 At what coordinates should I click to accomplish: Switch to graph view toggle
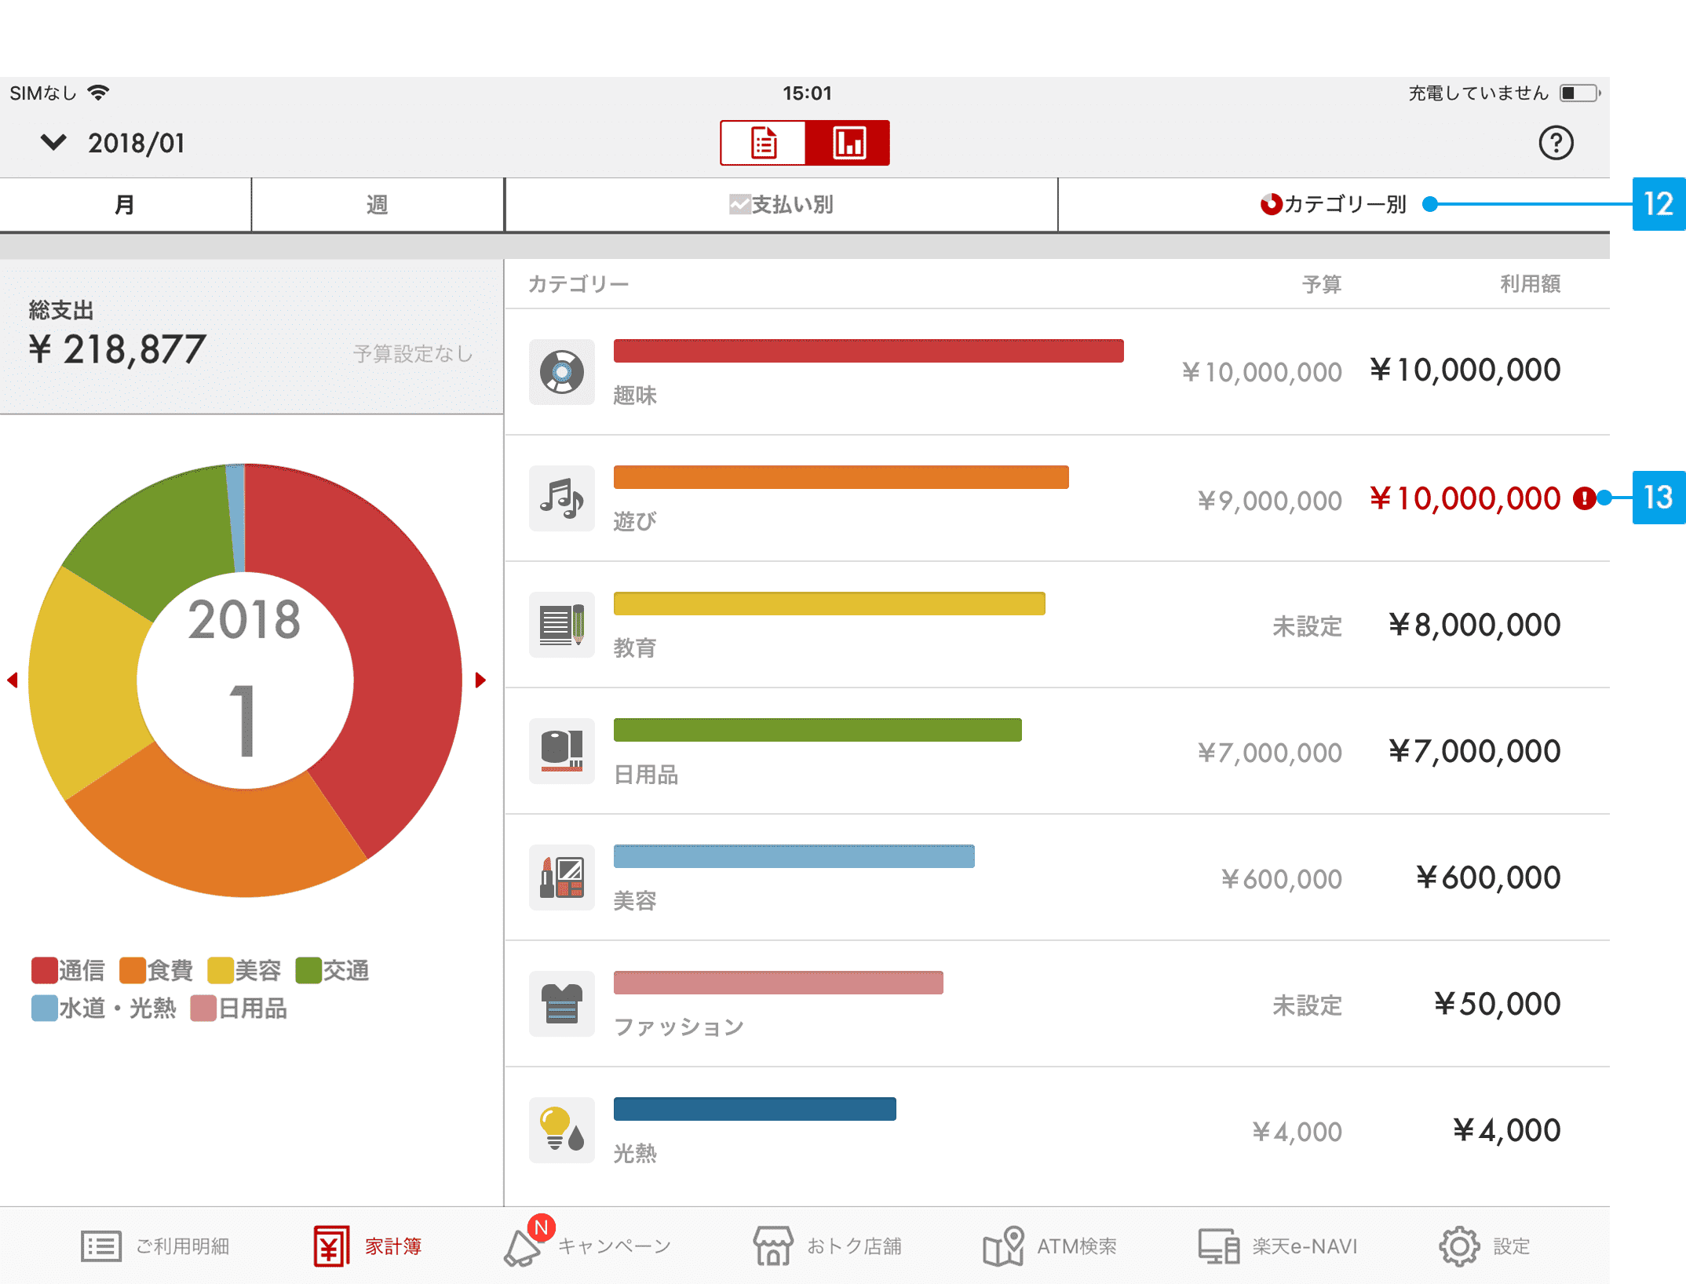tap(848, 143)
